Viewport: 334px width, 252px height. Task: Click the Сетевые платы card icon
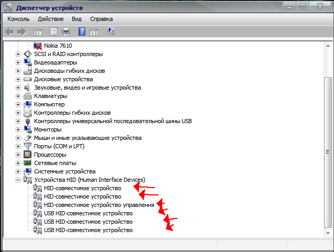28,163
